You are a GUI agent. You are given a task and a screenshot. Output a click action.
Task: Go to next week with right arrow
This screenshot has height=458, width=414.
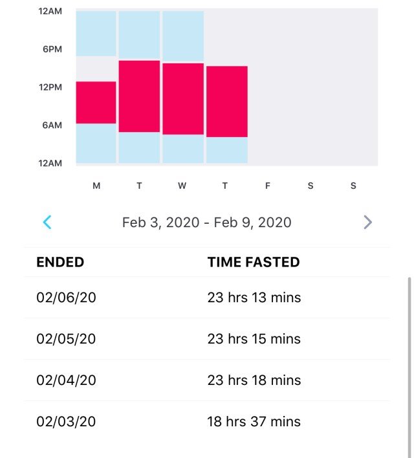tap(367, 223)
